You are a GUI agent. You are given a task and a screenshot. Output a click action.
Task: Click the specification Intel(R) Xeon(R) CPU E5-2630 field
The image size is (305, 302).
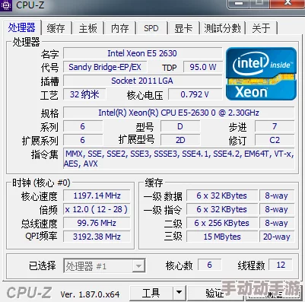tap(179, 113)
